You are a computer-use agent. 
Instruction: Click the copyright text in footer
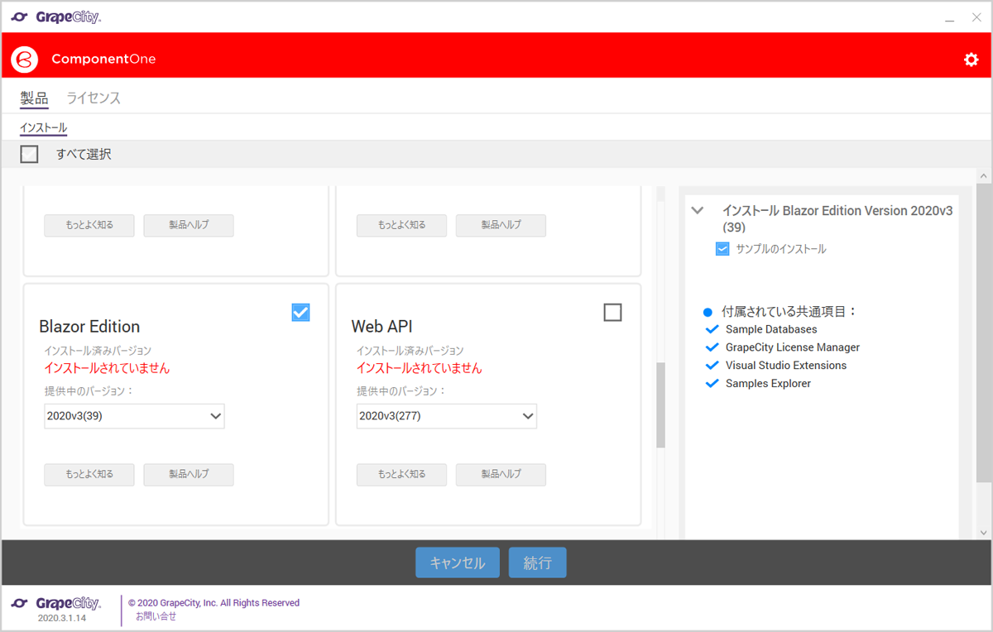point(213,603)
